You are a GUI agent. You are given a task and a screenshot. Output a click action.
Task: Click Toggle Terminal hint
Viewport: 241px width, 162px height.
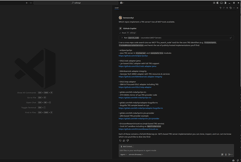coord(29,108)
